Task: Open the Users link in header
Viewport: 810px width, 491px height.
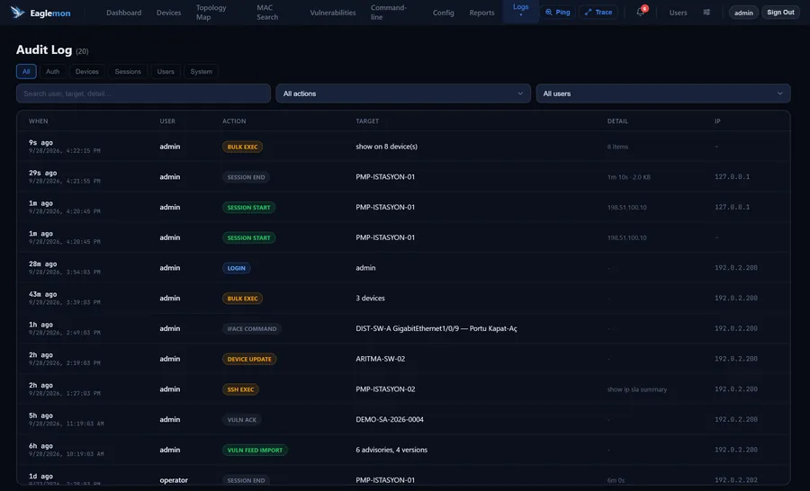Action: click(678, 13)
